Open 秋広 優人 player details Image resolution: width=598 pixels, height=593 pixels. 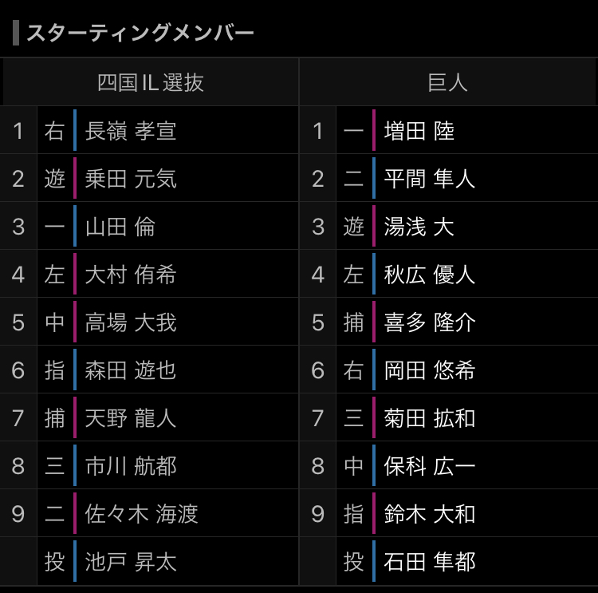click(x=430, y=275)
